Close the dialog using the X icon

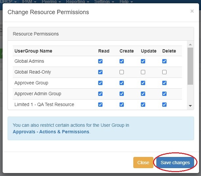pos(192,11)
